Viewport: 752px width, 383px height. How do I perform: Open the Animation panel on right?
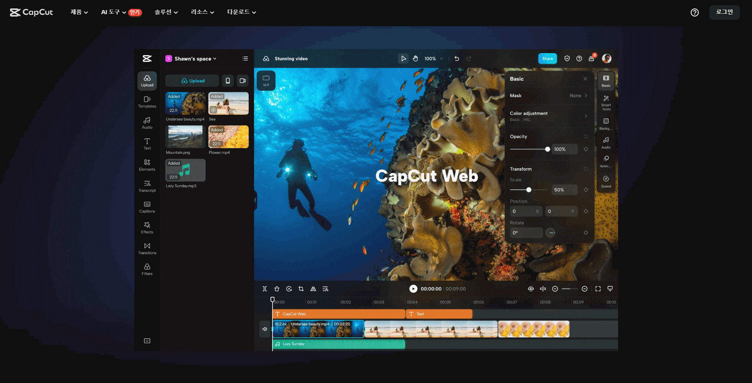pyautogui.click(x=606, y=161)
